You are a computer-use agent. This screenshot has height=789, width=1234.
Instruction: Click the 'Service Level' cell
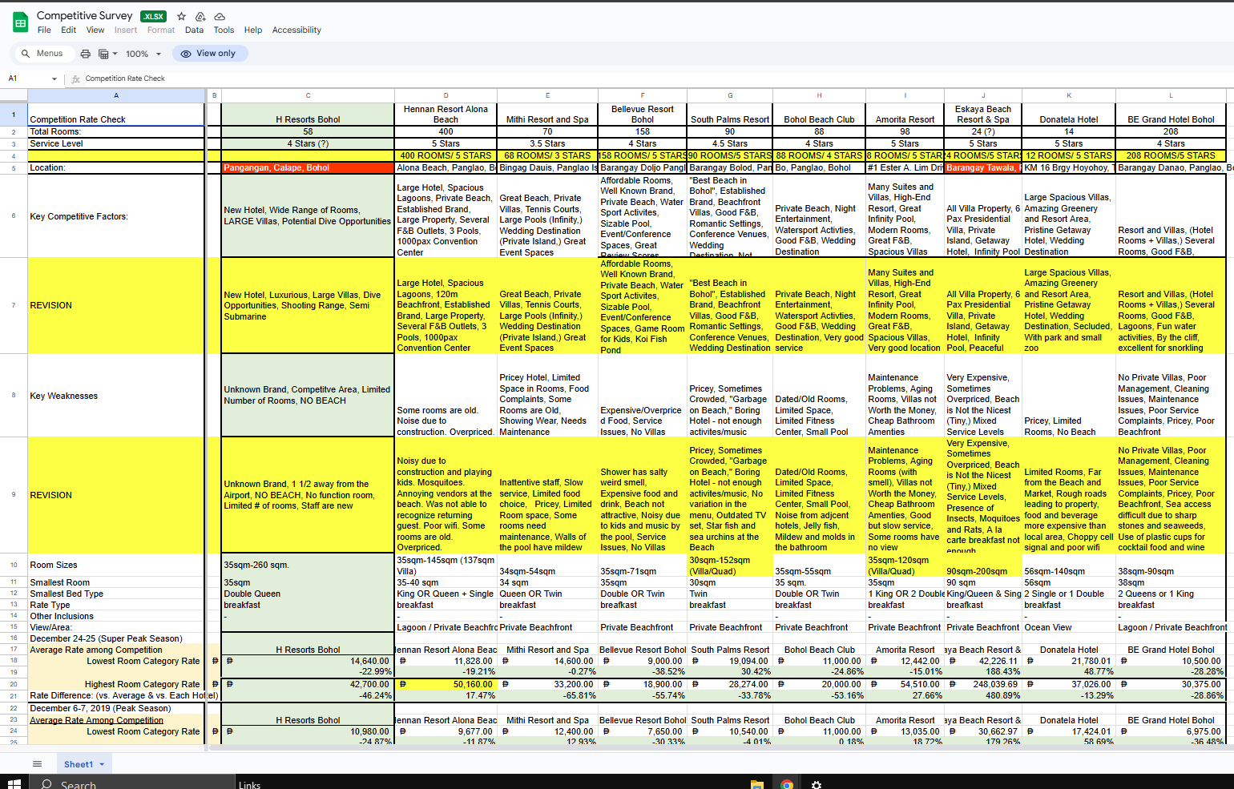[x=116, y=143]
